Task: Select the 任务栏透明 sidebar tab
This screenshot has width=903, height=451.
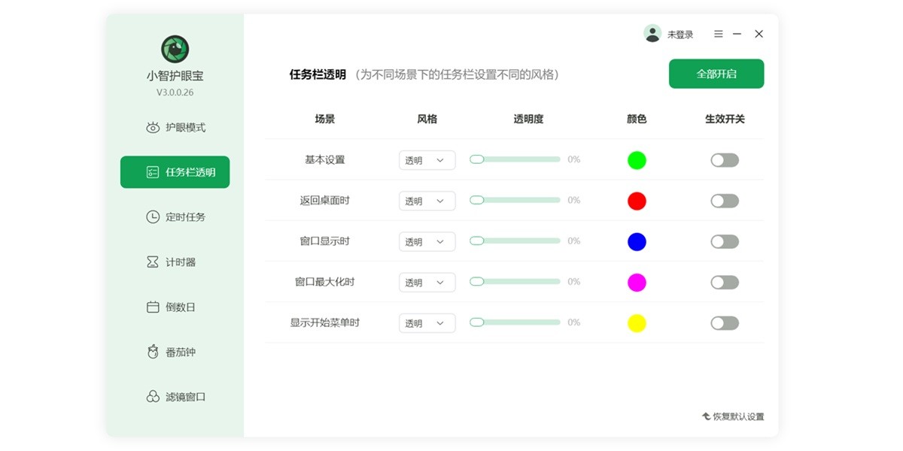Action: [x=175, y=171]
